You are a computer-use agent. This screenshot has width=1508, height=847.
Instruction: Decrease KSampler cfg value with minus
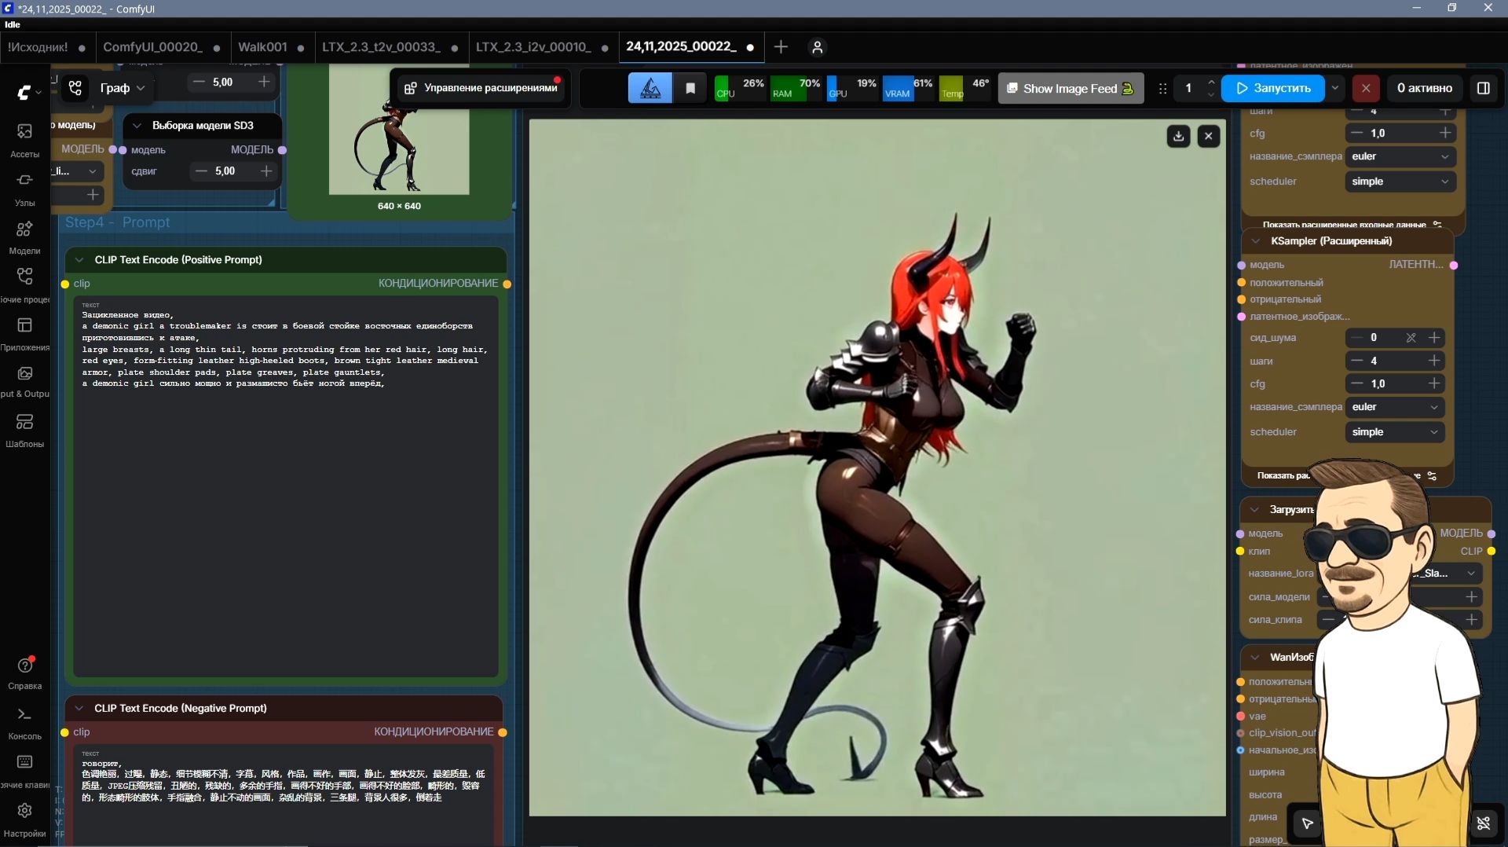point(1357,384)
